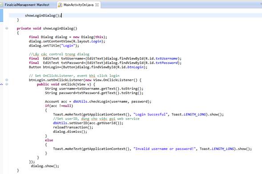This screenshot has width=262, height=174.
Task: Click the txtUsername findViewById line
Action: [105, 59]
